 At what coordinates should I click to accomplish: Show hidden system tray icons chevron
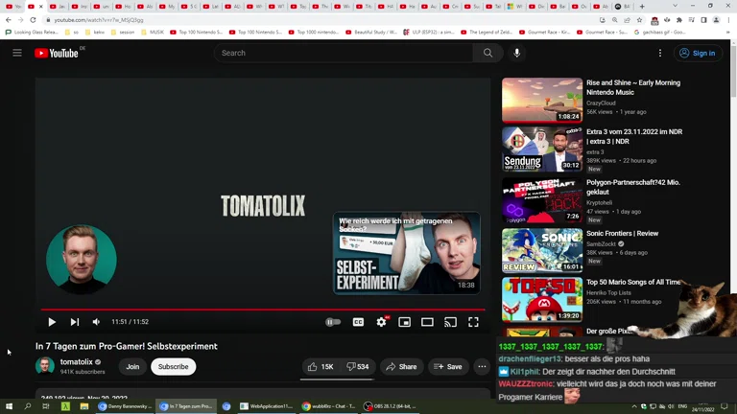click(634, 406)
